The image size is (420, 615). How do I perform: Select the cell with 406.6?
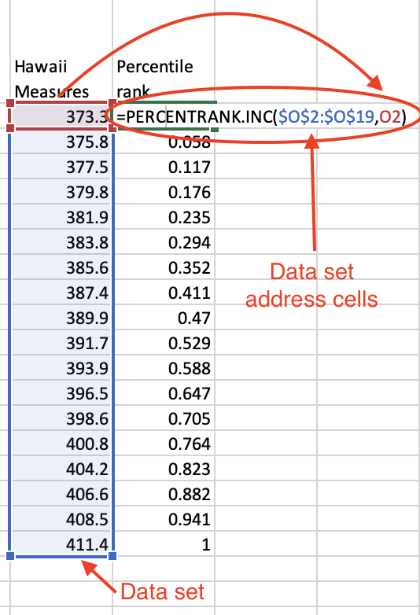click(x=61, y=494)
